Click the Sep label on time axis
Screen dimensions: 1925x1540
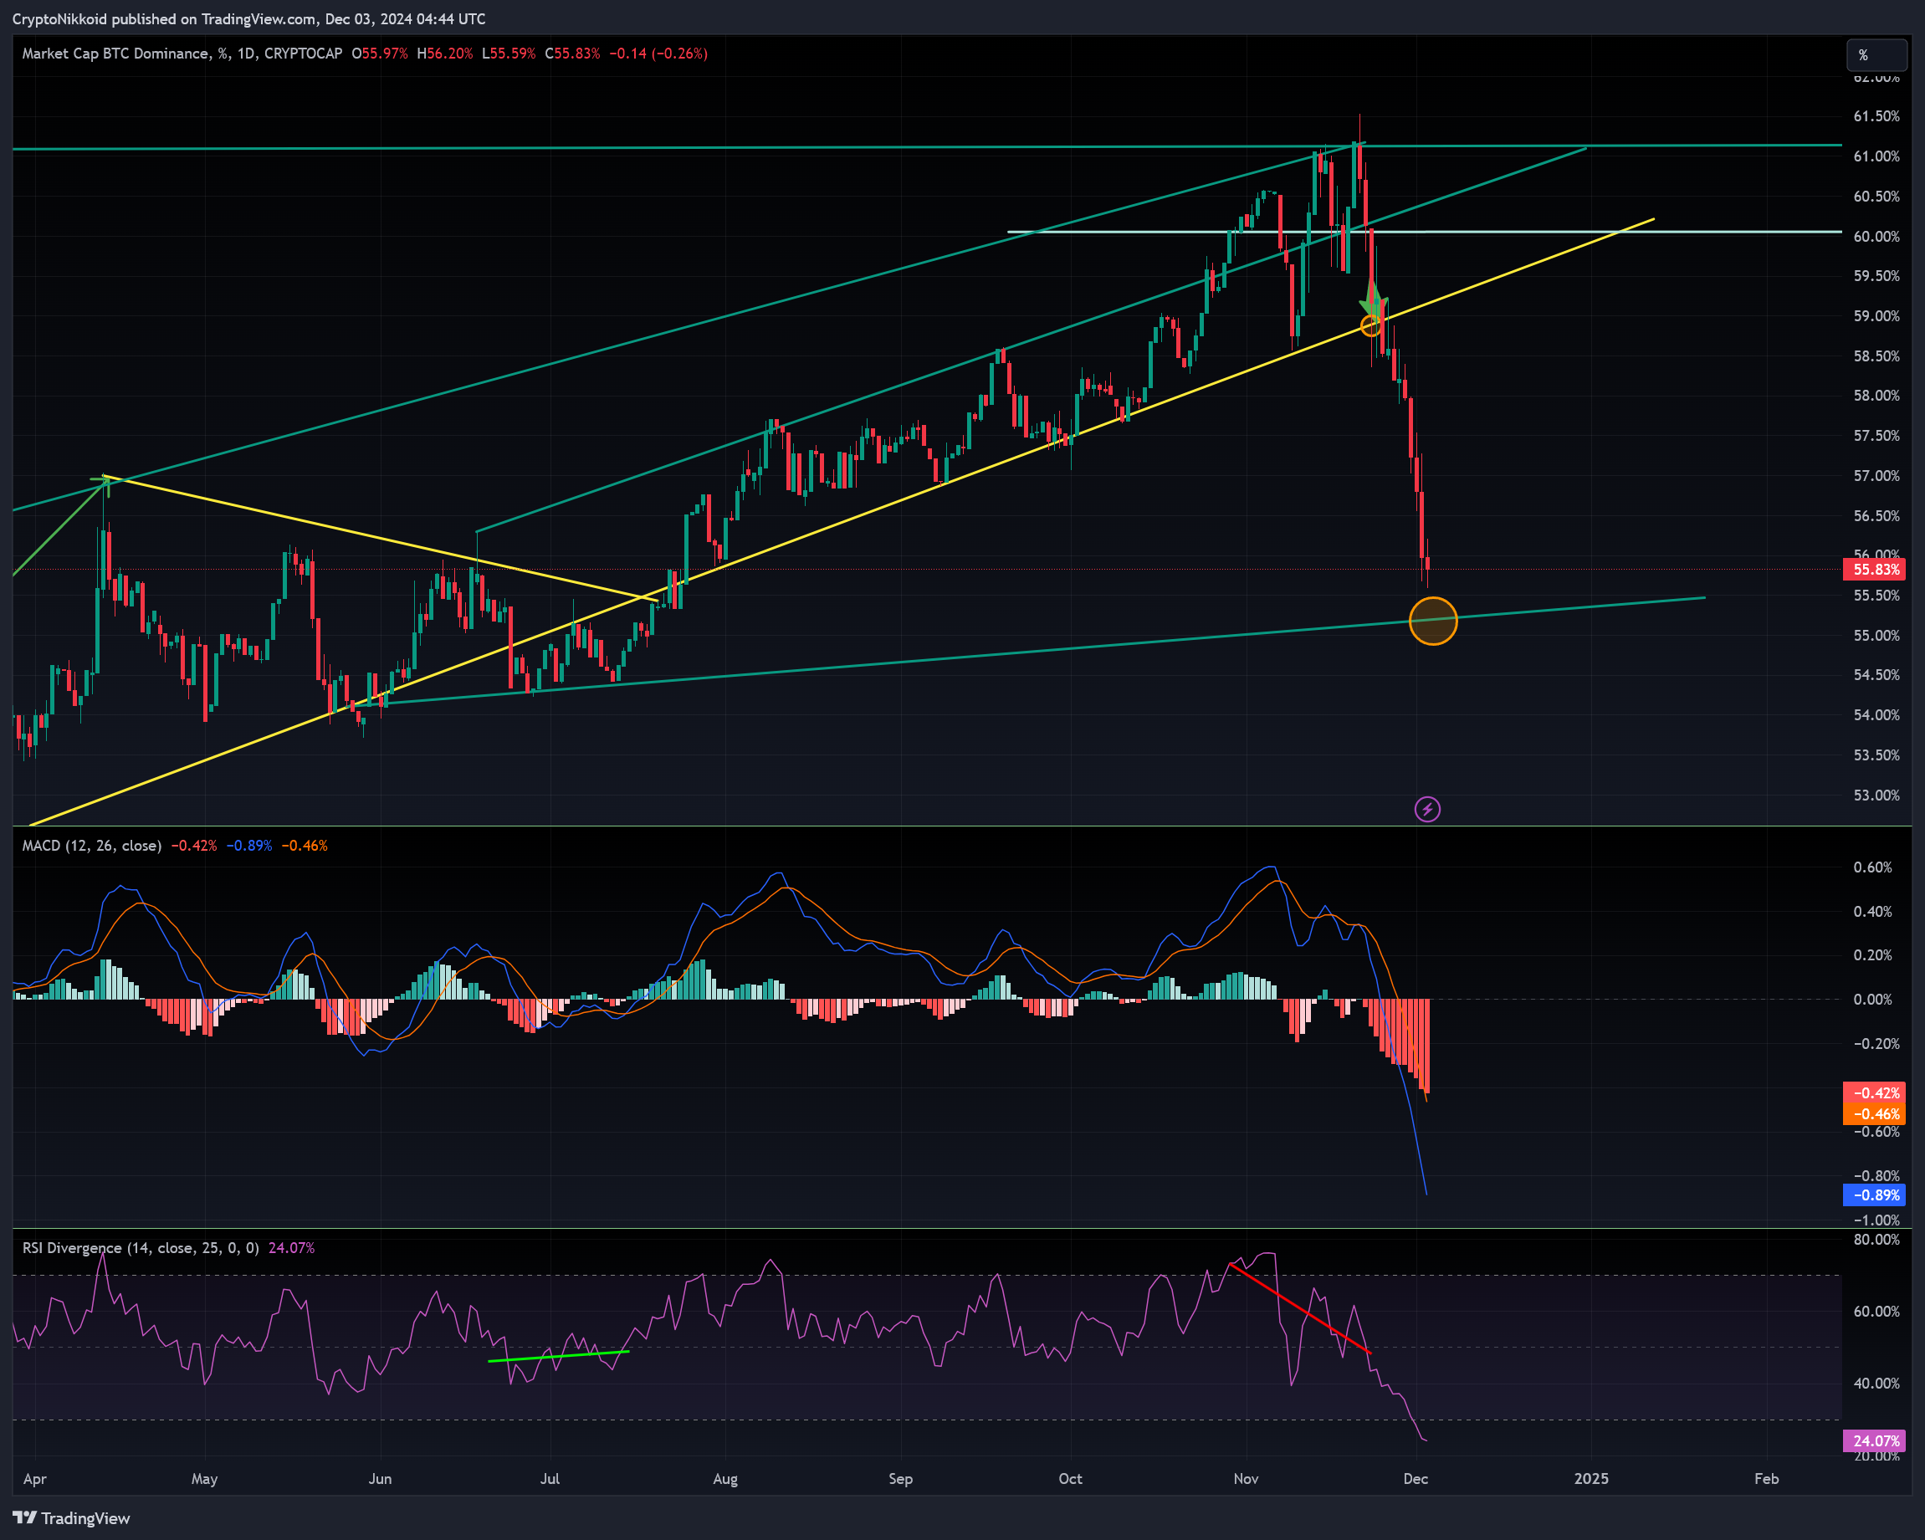pos(901,1479)
